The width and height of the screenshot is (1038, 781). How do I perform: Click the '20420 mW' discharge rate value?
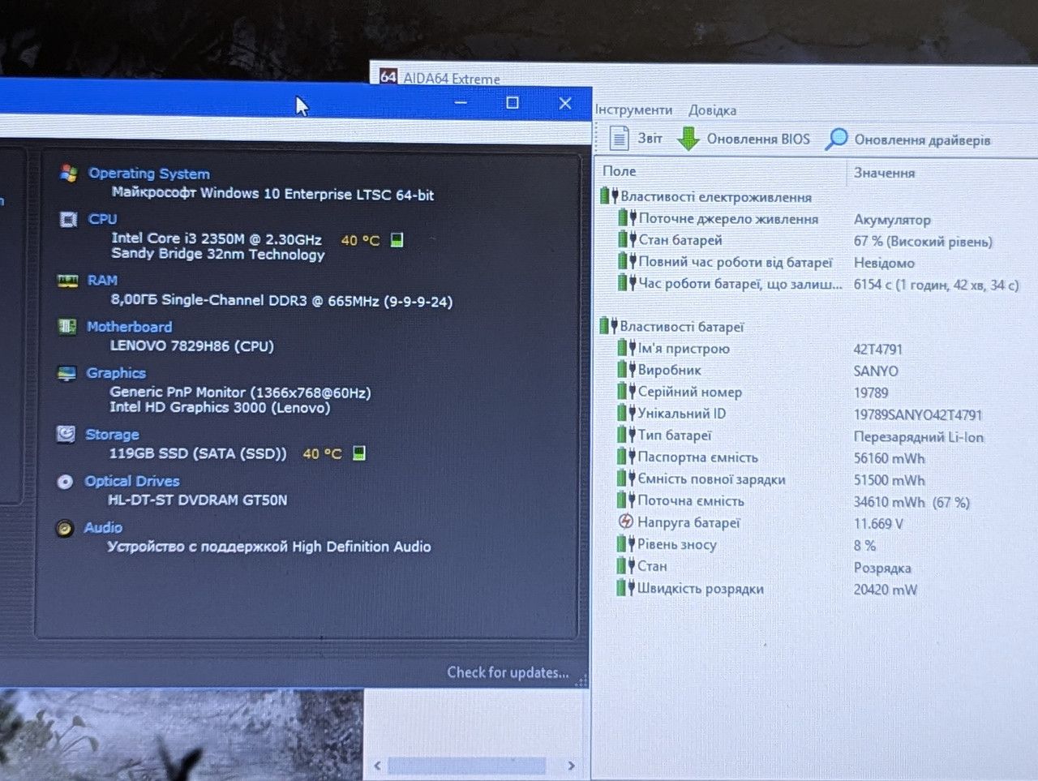(886, 590)
